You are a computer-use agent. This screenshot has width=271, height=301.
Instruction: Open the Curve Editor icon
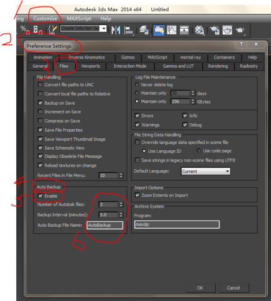[171, 30]
